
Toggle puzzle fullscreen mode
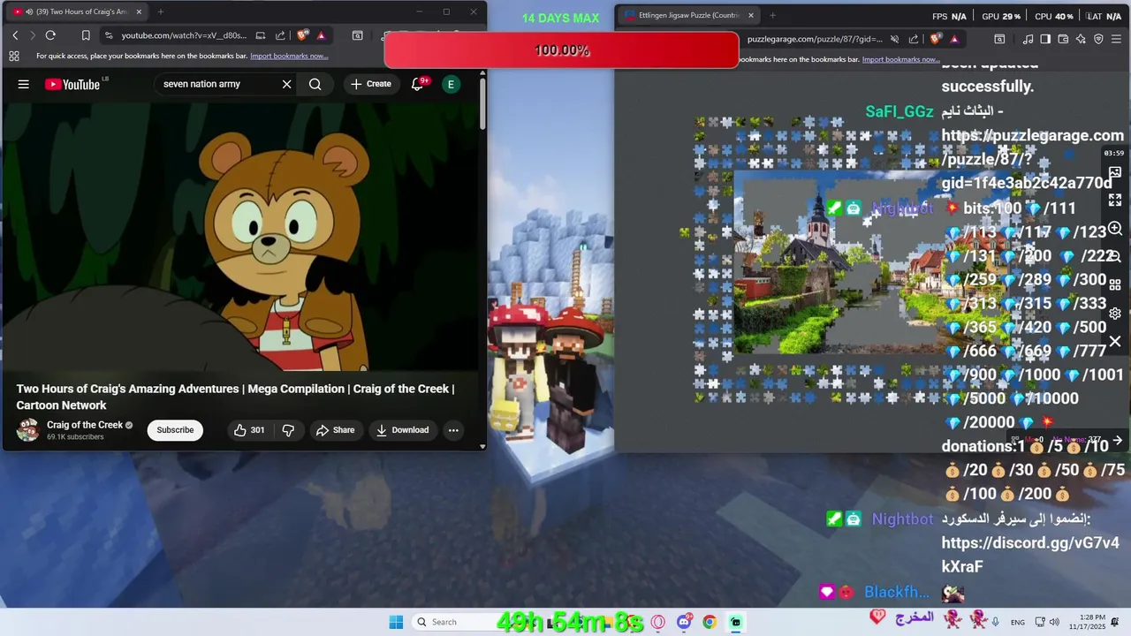tap(1115, 201)
